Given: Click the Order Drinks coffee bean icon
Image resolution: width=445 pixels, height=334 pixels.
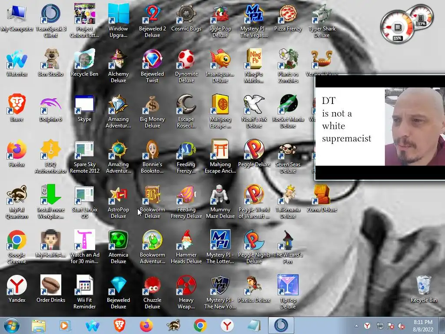Looking at the screenshot, I should click(50, 289).
